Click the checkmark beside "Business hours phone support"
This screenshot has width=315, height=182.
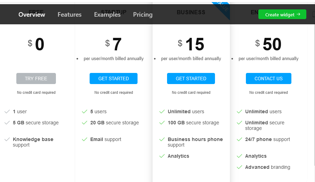click(x=162, y=139)
